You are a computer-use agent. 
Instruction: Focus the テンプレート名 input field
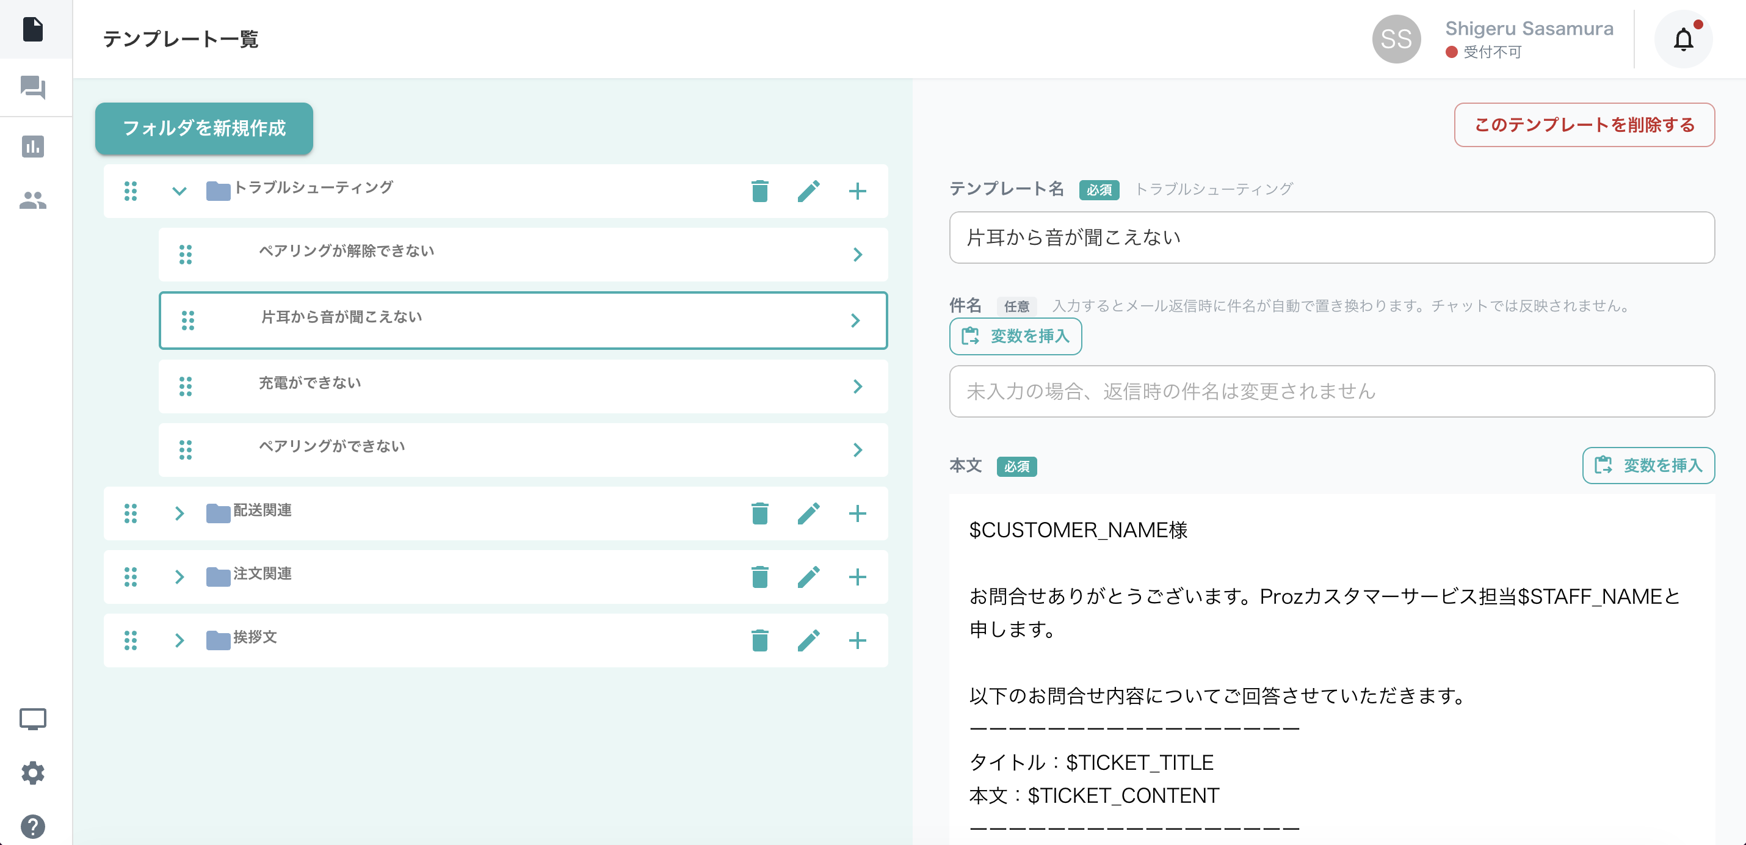tap(1332, 238)
